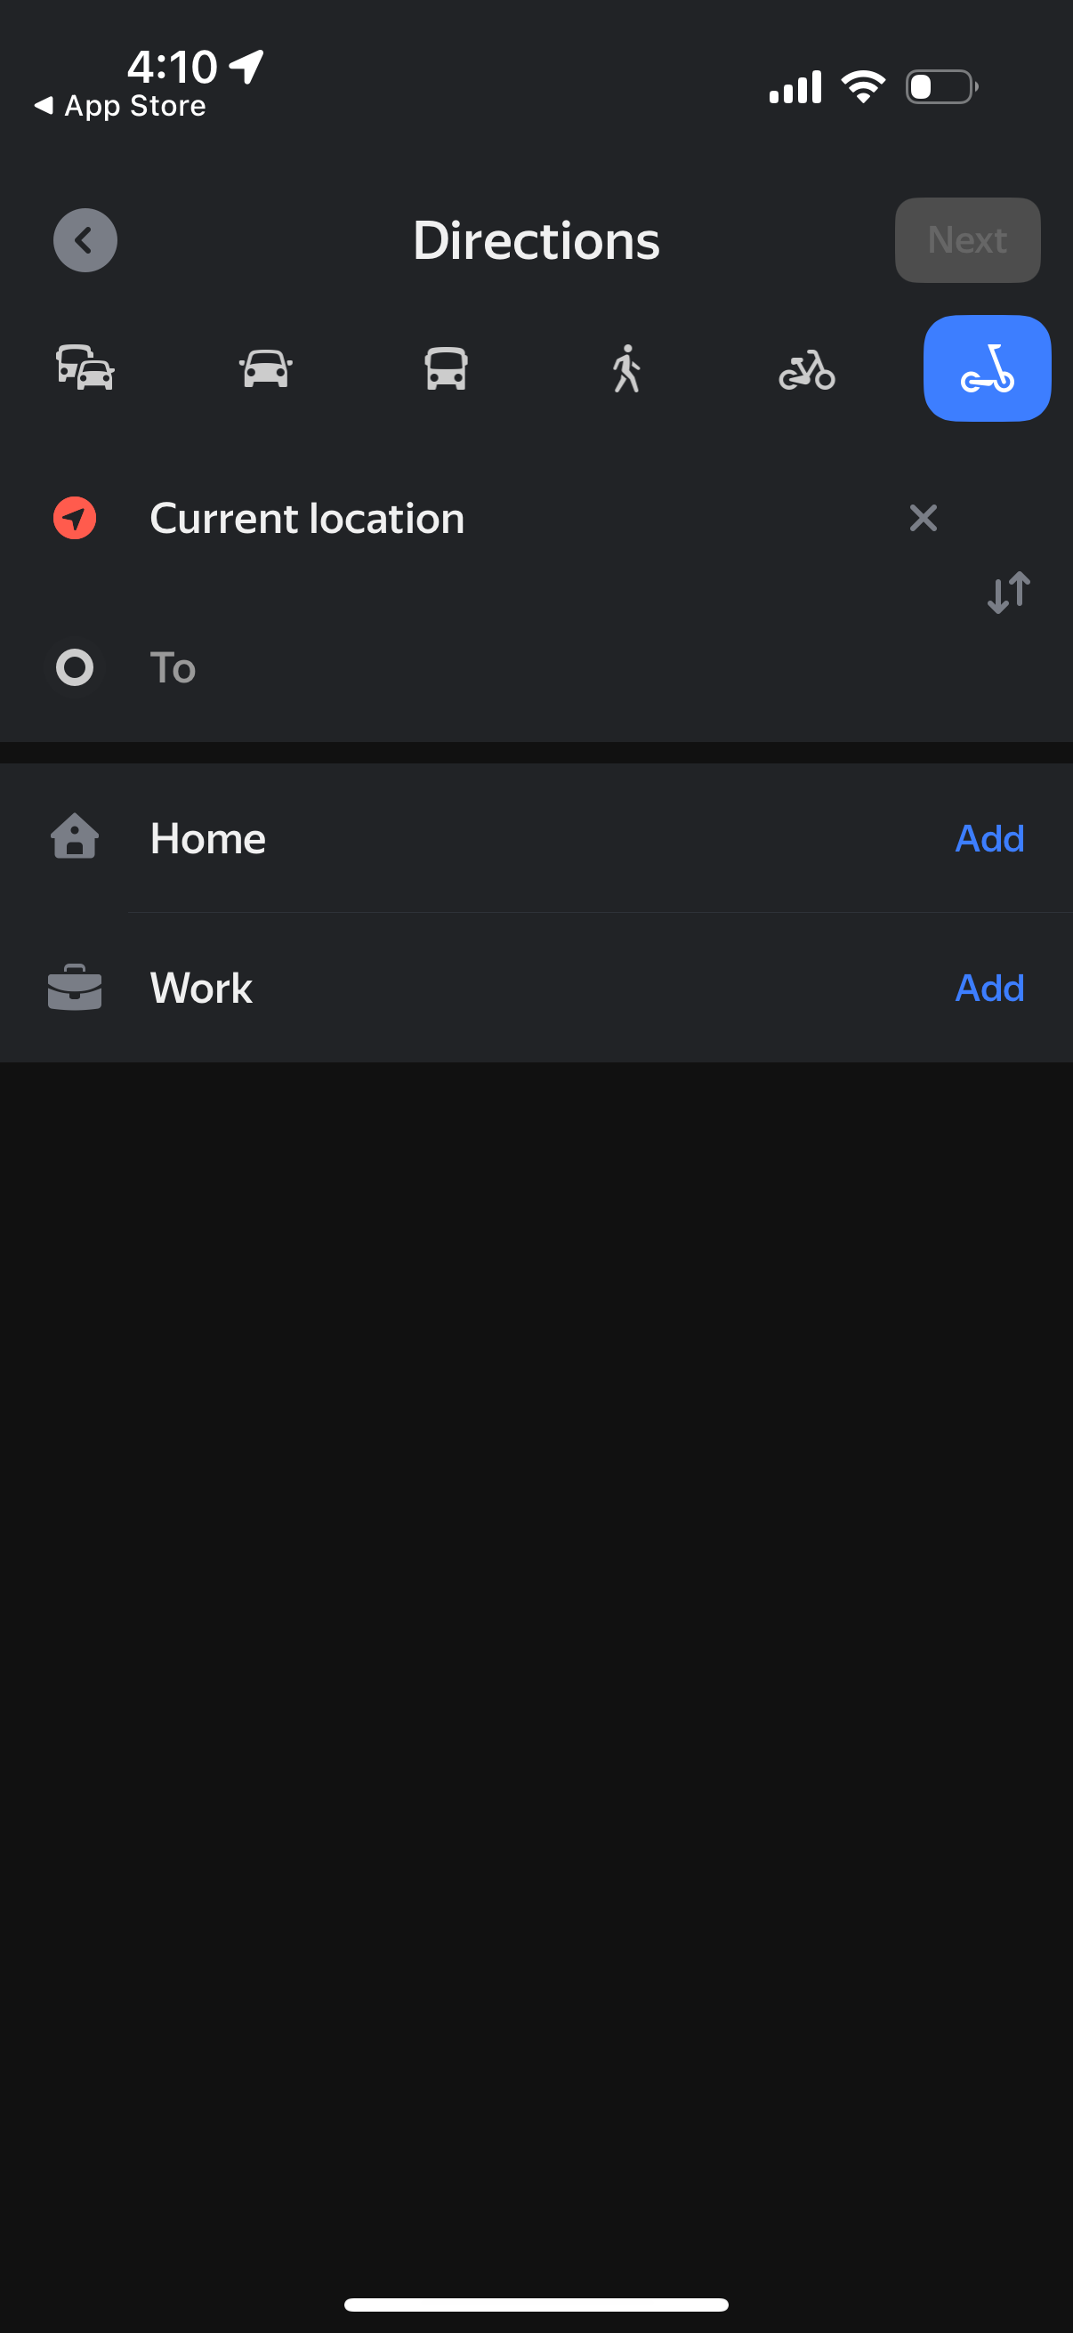Select the car driving mode icon
Viewport: 1073px width, 2333px height.
click(264, 368)
